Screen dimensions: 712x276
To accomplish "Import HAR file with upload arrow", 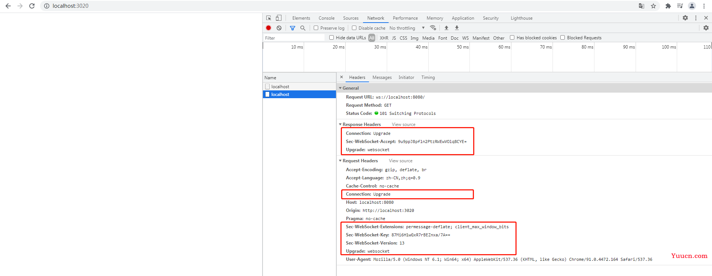I will (446, 28).
